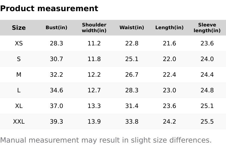Select the Shoulder width(in) column header
The width and height of the screenshot is (226, 151).
[x=94, y=28]
